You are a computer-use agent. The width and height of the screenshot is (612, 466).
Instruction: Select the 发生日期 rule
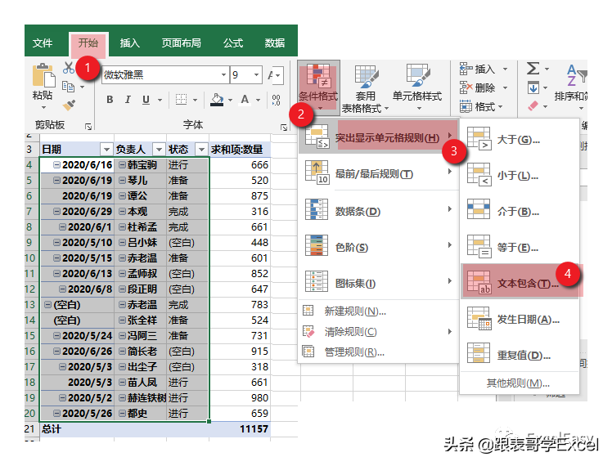[520, 320]
